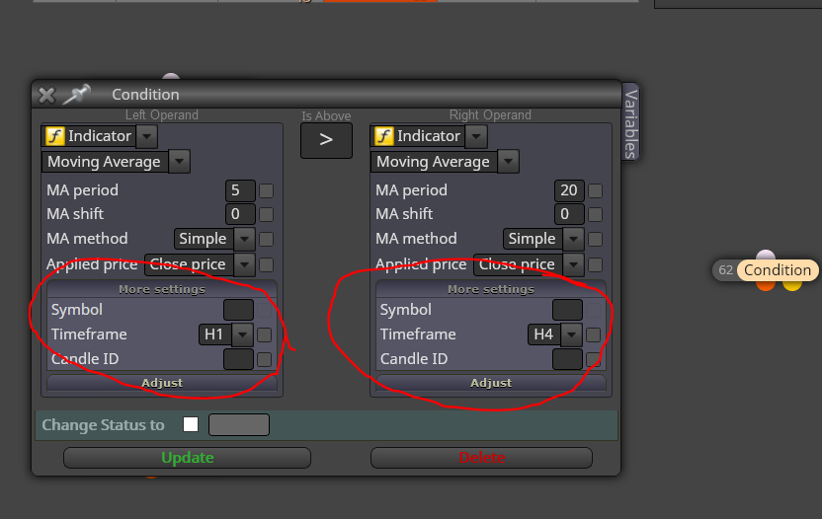The height and width of the screenshot is (519, 822).
Task: Toggle Right Operand Applied price checkbox
Action: (x=596, y=265)
